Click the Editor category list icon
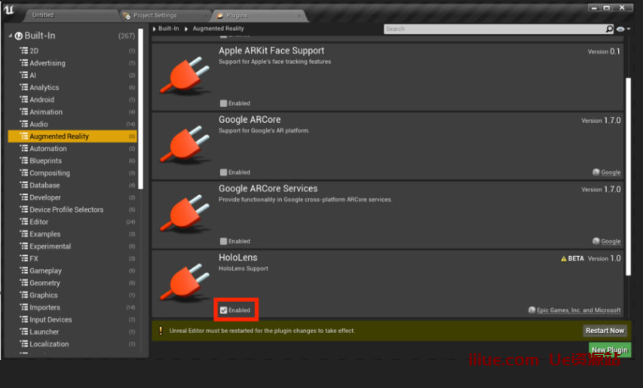Screen dimensions: 643x388 pyautogui.click(x=24, y=221)
